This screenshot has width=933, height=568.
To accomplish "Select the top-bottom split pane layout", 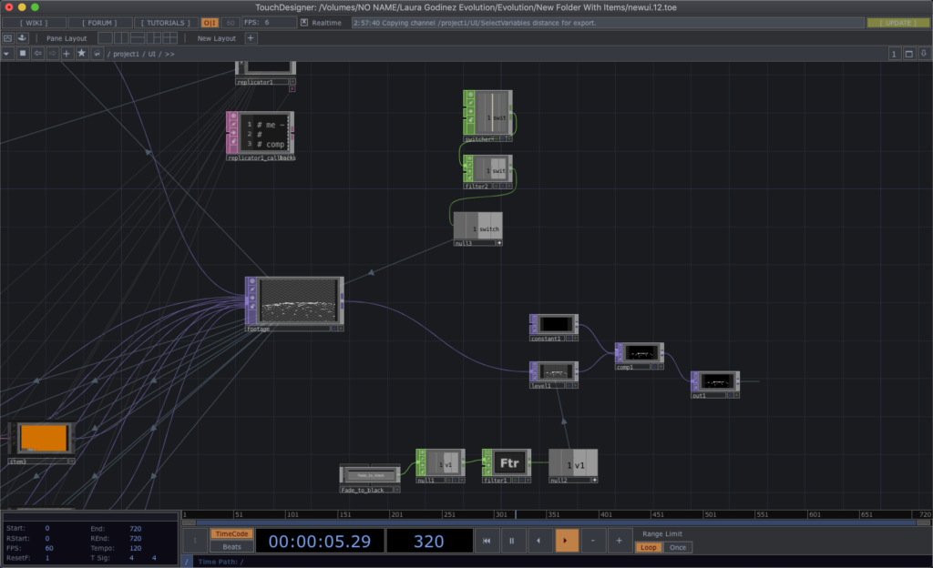I will point(138,38).
